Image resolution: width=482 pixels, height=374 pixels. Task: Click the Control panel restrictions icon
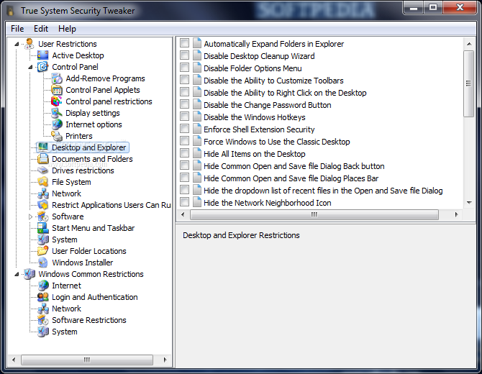click(x=57, y=101)
